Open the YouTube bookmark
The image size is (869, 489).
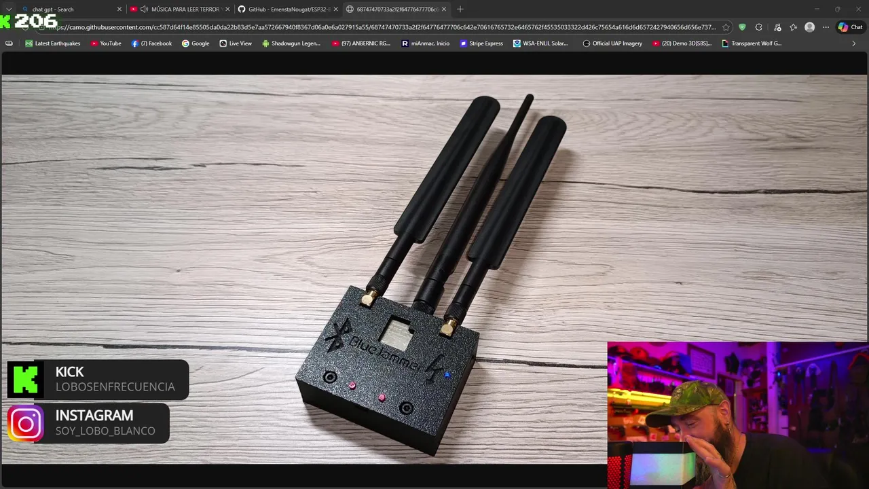tap(105, 43)
